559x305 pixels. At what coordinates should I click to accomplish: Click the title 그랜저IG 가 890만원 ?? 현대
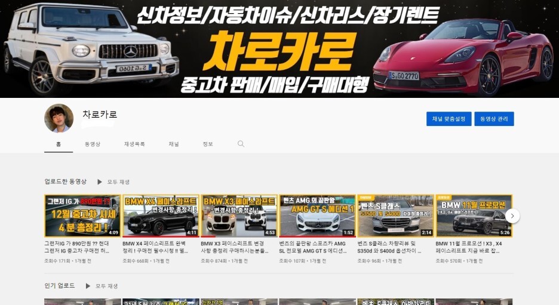coord(76,247)
